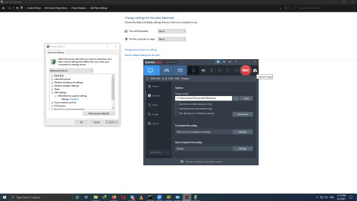Expand Desktop background settings item
Image resolution: width=357 pixels, height=201 pixels.
(52, 83)
